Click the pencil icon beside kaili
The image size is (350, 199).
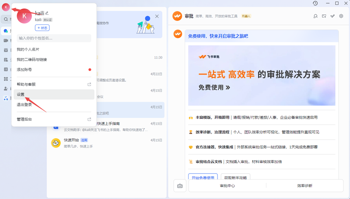click(47, 13)
